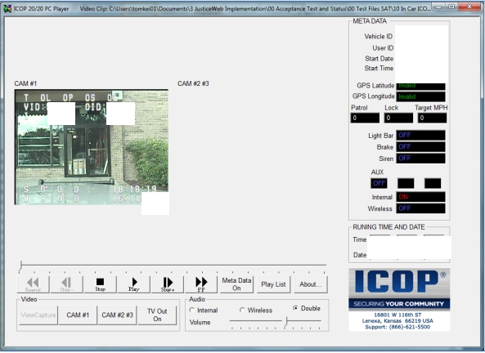Click the first AUX OFF indicator
485x353 pixels.
pyautogui.click(x=379, y=183)
